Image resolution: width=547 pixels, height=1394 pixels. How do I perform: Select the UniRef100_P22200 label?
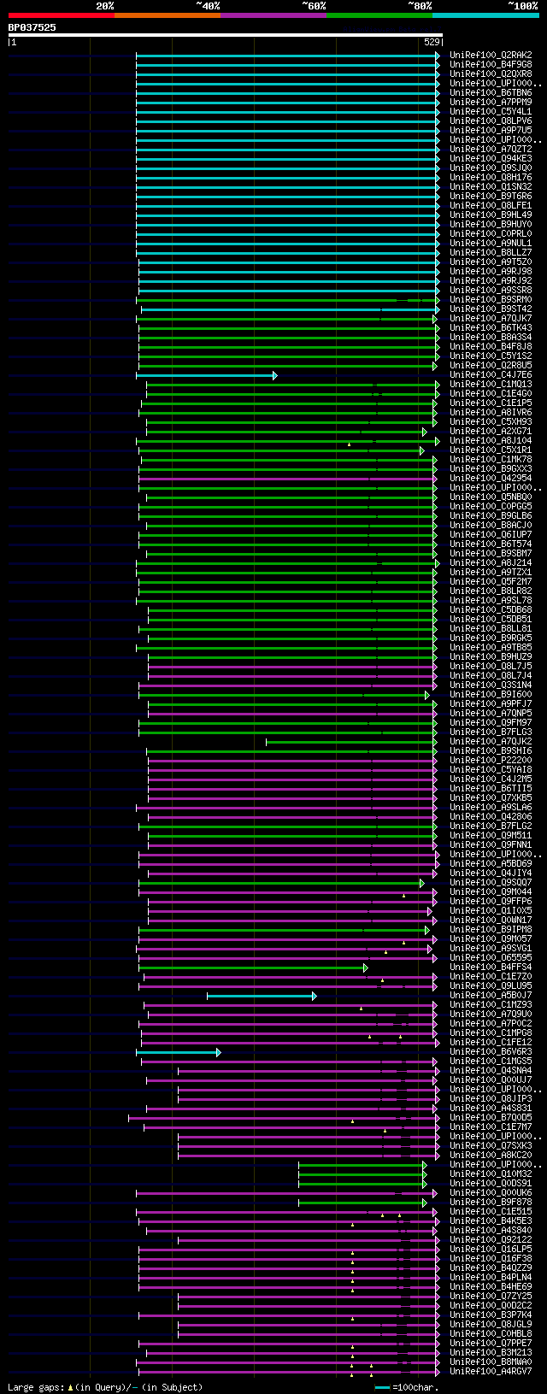click(491, 761)
